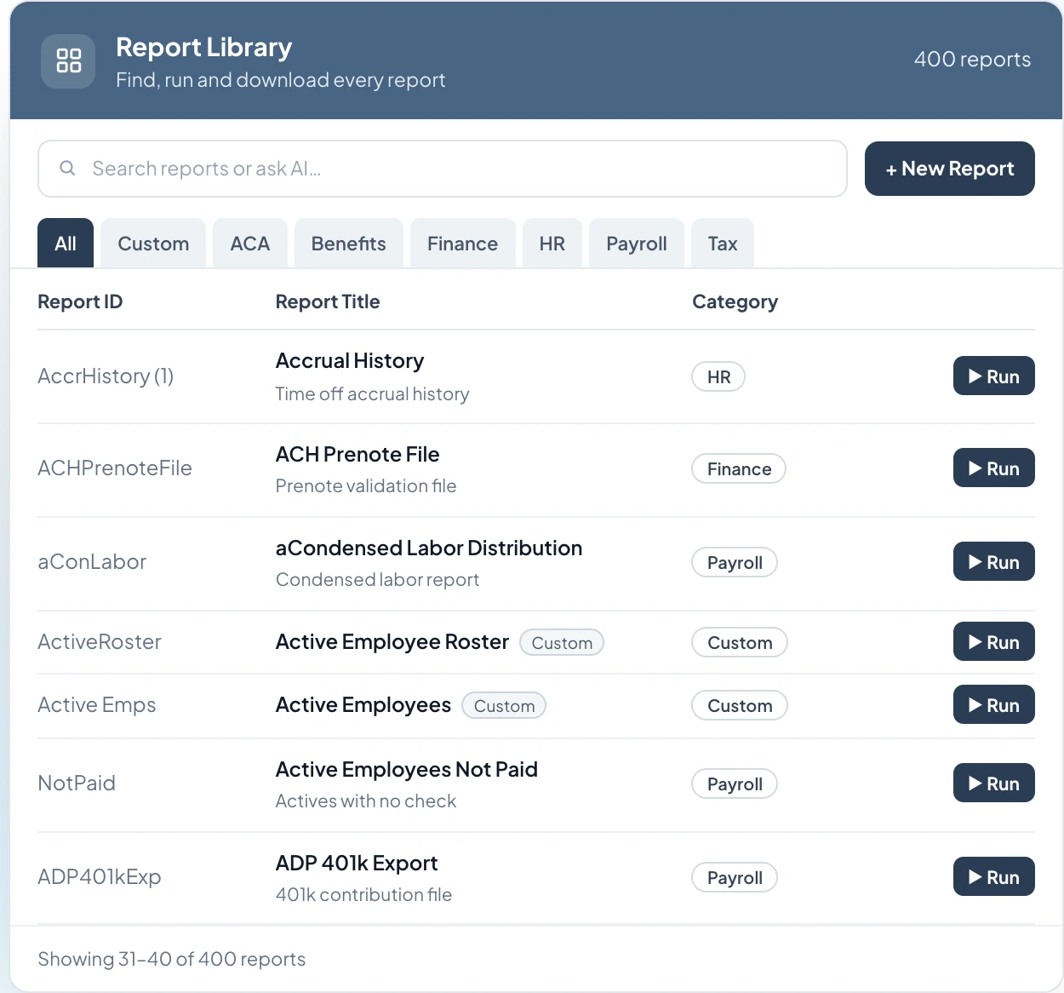Viewport: 1064px width, 993px height.
Task: Click the Payroll pill in NotPaid row
Action: coord(735,783)
